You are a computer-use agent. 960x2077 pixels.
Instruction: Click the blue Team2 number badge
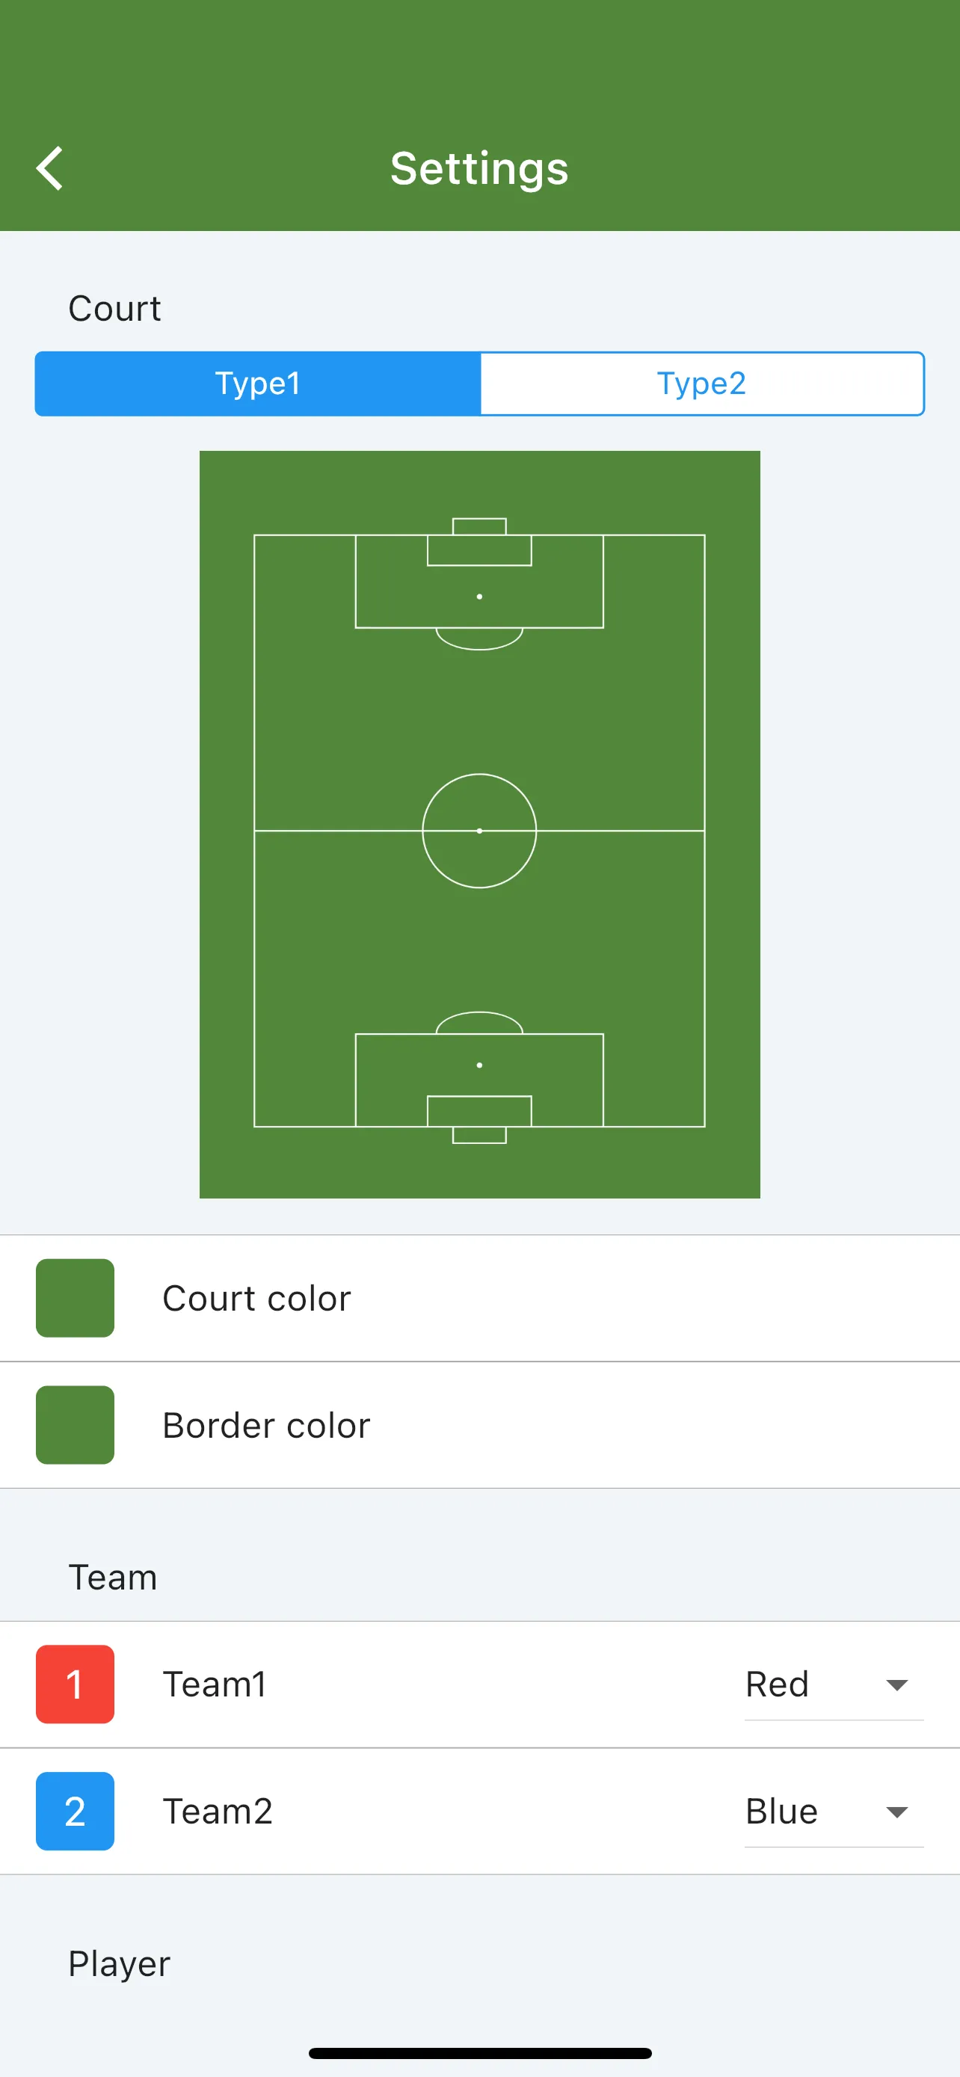coord(75,1811)
